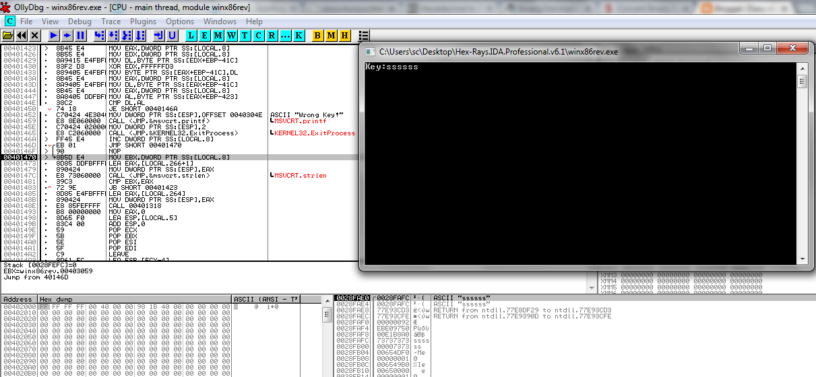The image size is (816, 377).
Task: Click the Trace over toolbar icon
Action: pyautogui.click(x=140, y=35)
